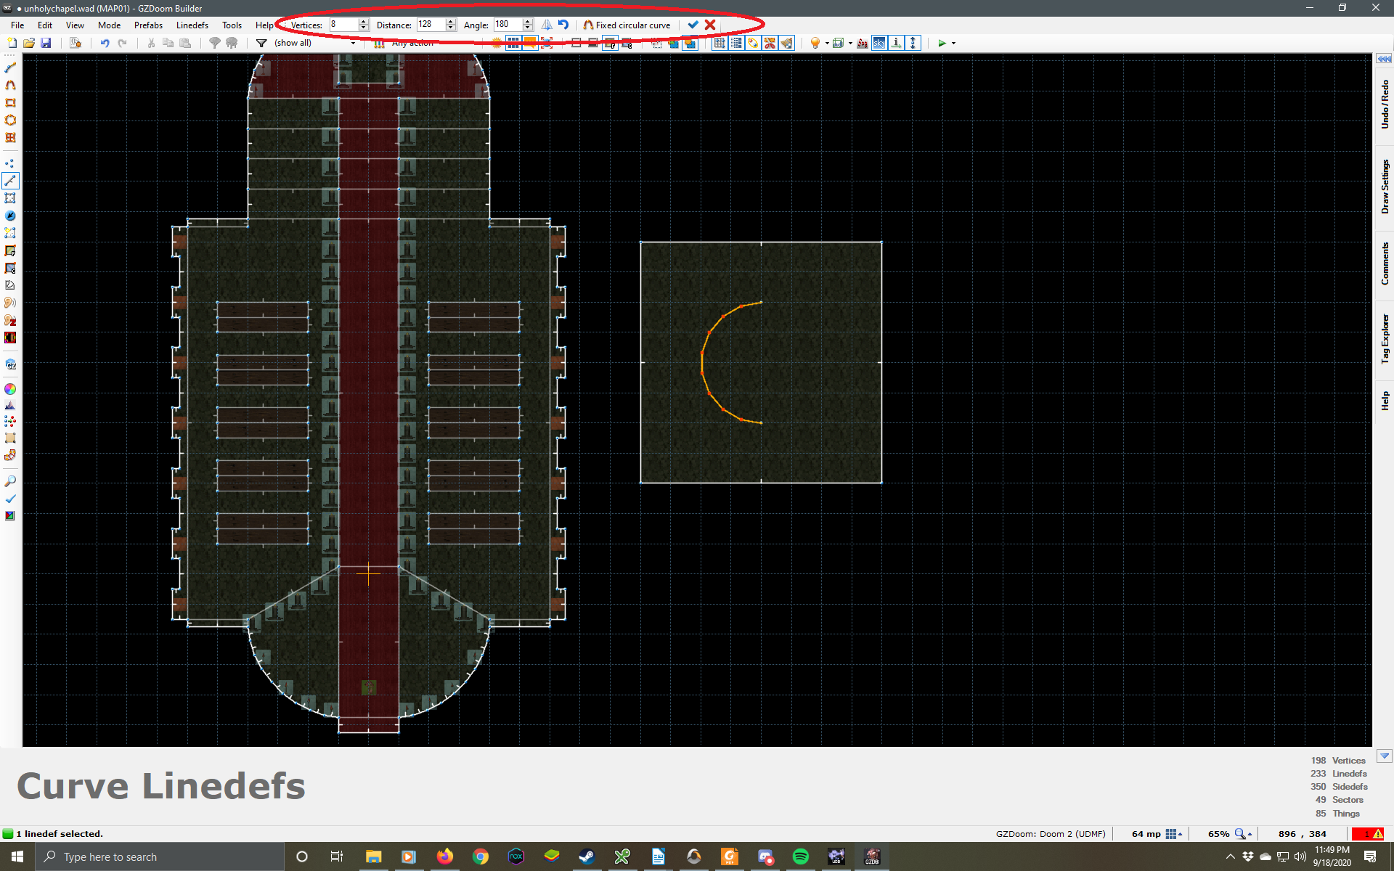Toggle the vertical height arrows button

click(913, 43)
